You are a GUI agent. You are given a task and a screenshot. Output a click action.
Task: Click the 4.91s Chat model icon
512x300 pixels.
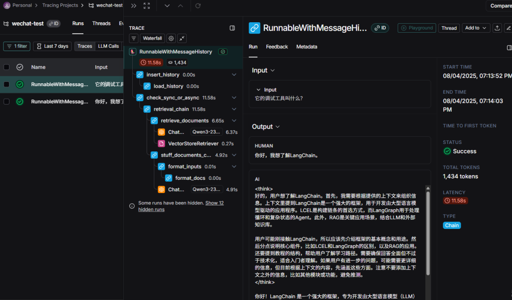(x=161, y=189)
